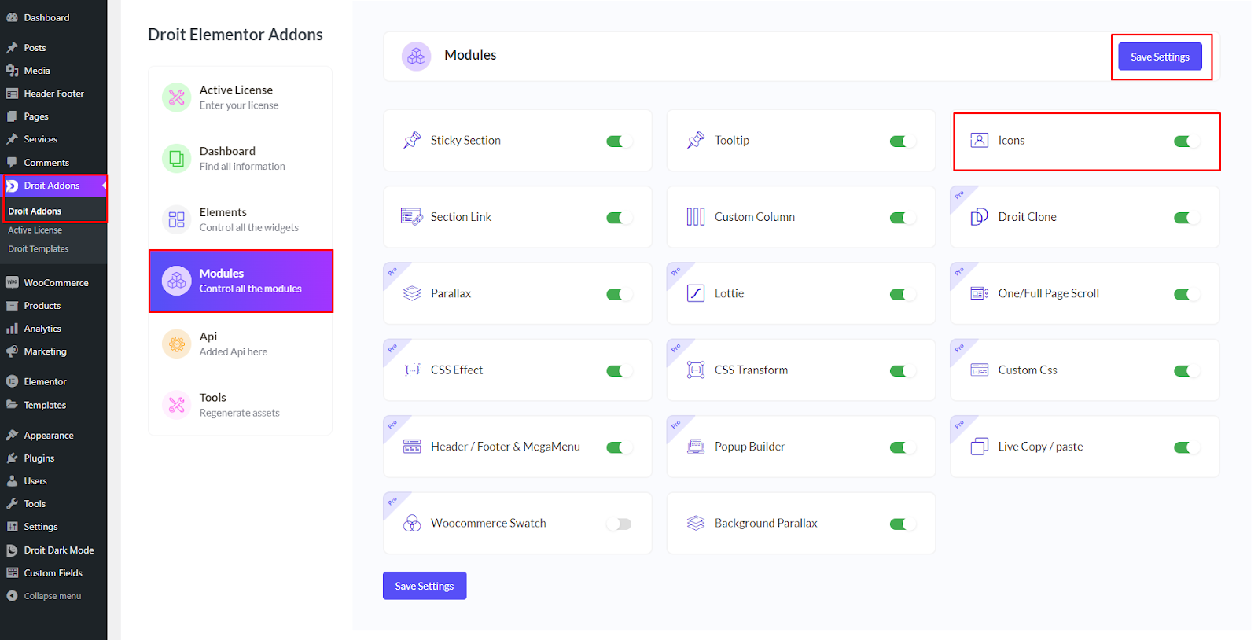Click the Popup Builder icon
Screen dimensions: 1258x640
(x=696, y=447)
